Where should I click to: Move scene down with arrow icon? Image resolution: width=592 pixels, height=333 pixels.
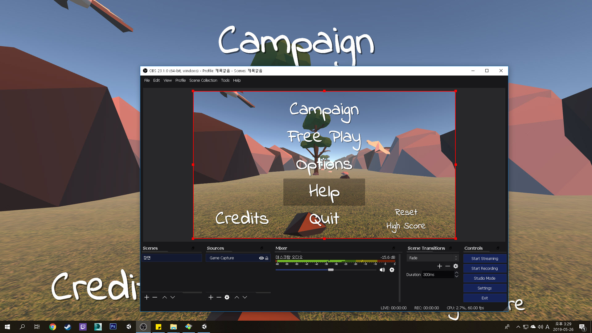[173, 297]
